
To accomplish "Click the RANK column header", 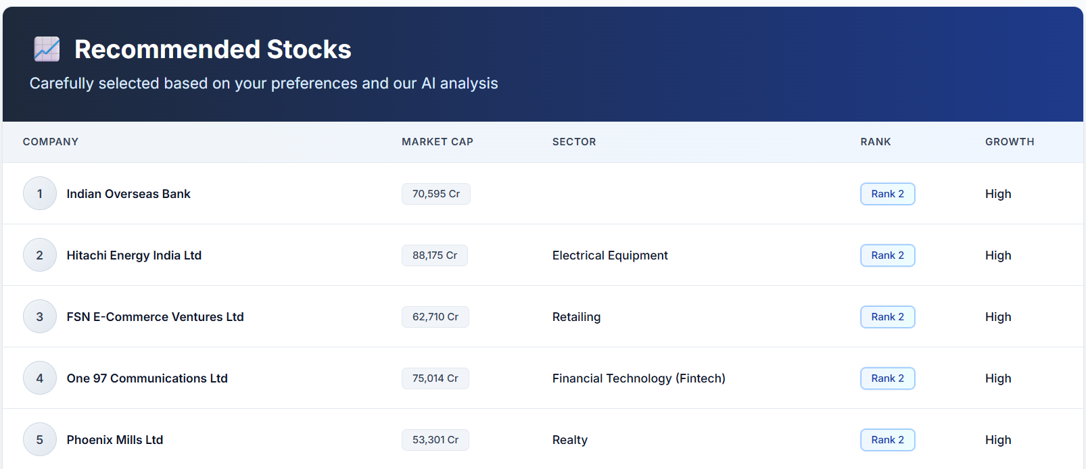I will click(x=876, y=142).
